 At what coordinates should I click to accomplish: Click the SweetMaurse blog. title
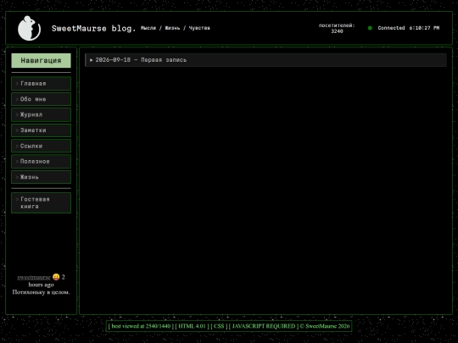[x=94, y=28]
